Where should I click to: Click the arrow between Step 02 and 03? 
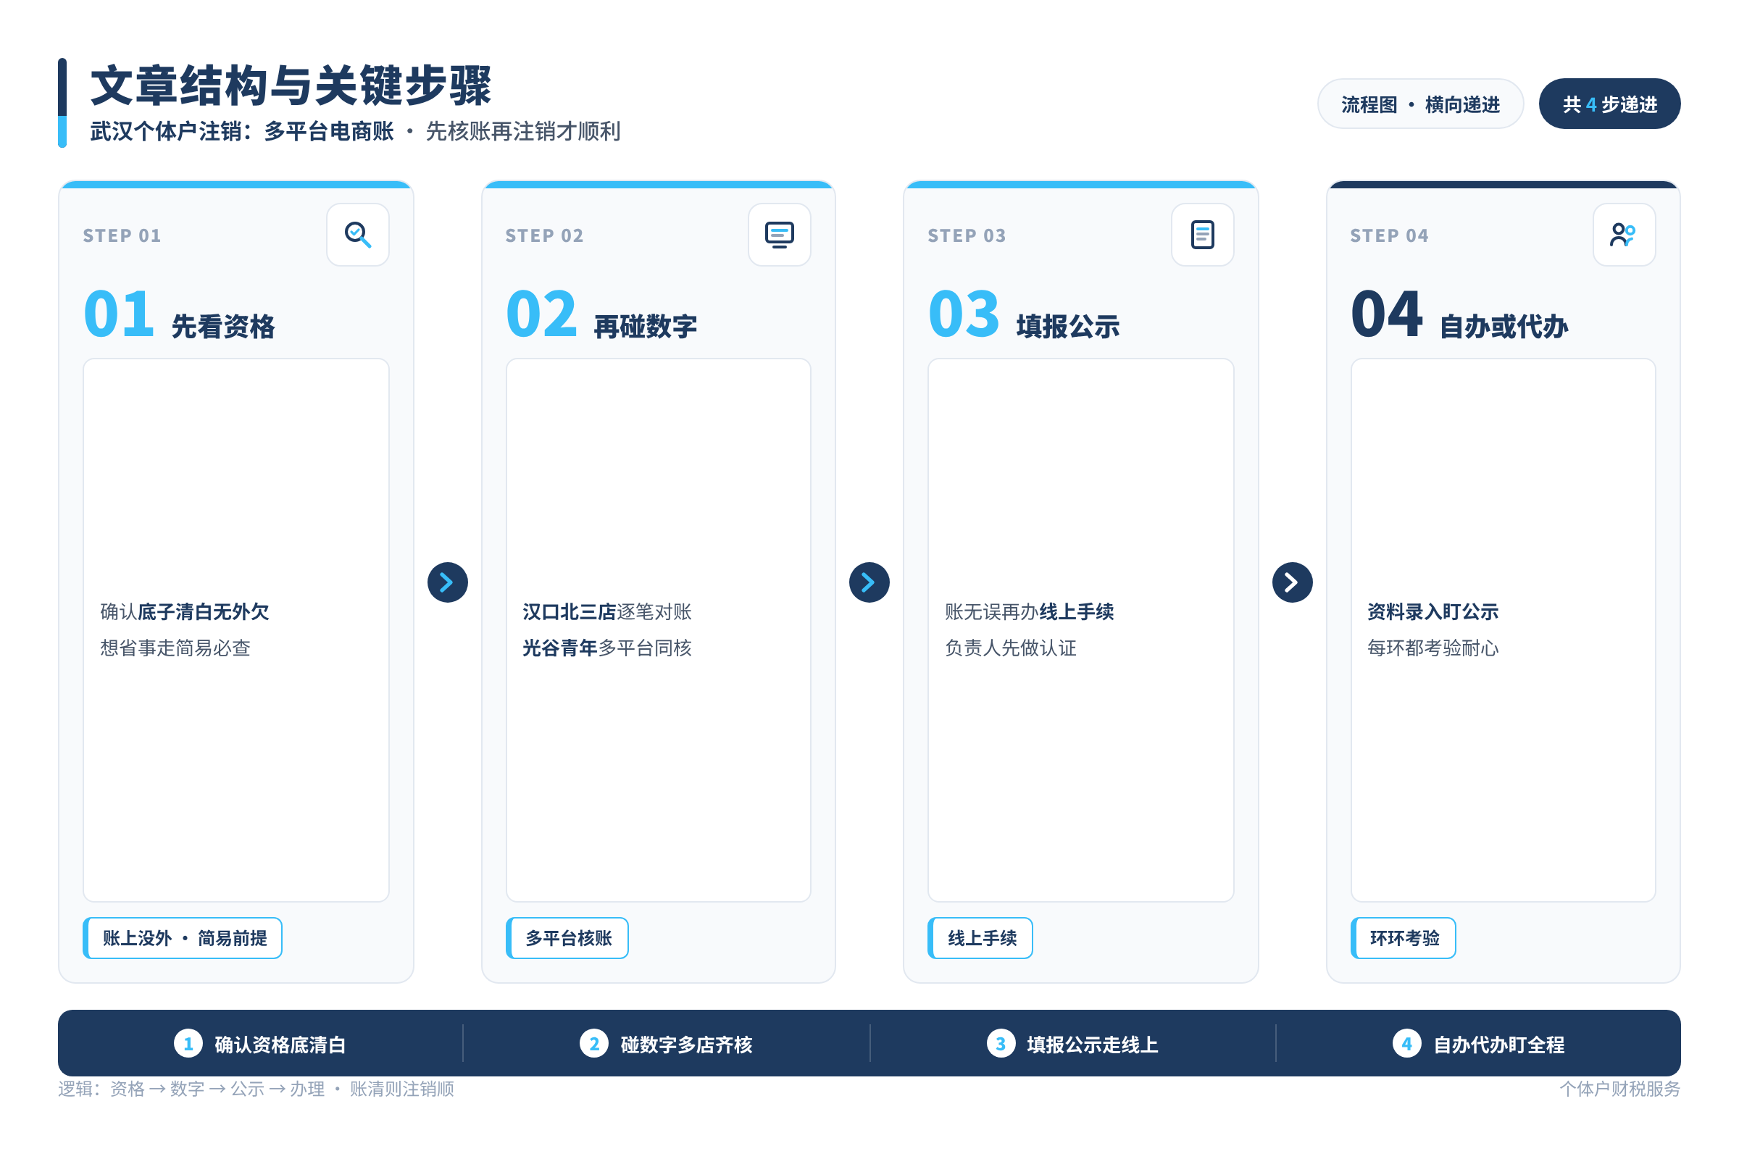tap(869, 582)
